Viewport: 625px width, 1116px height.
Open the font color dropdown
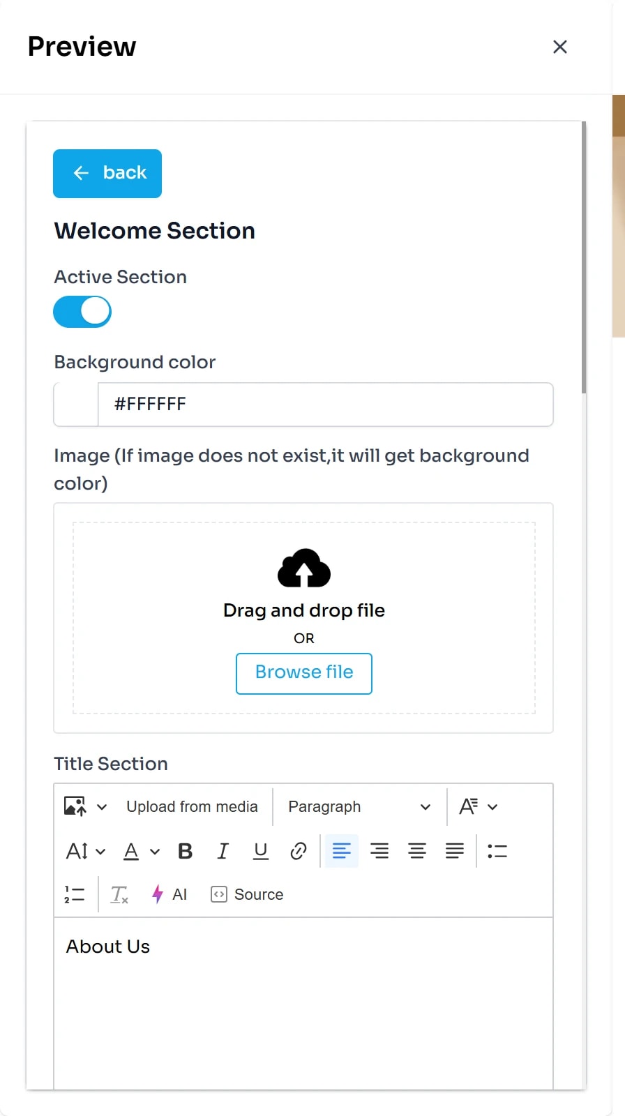(x=142, y=851)
